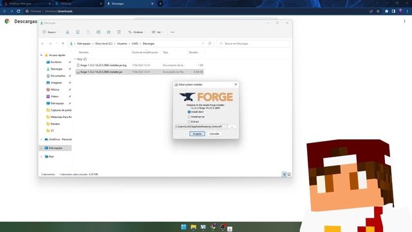Image resolution: width=412 pixels, height=232 pixels.
Task: Click the Buscar en Descargas search box
Action: (x=253, y=44)
